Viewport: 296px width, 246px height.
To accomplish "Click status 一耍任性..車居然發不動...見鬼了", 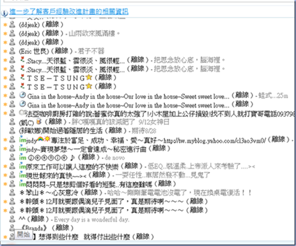I will coord(162,176).
